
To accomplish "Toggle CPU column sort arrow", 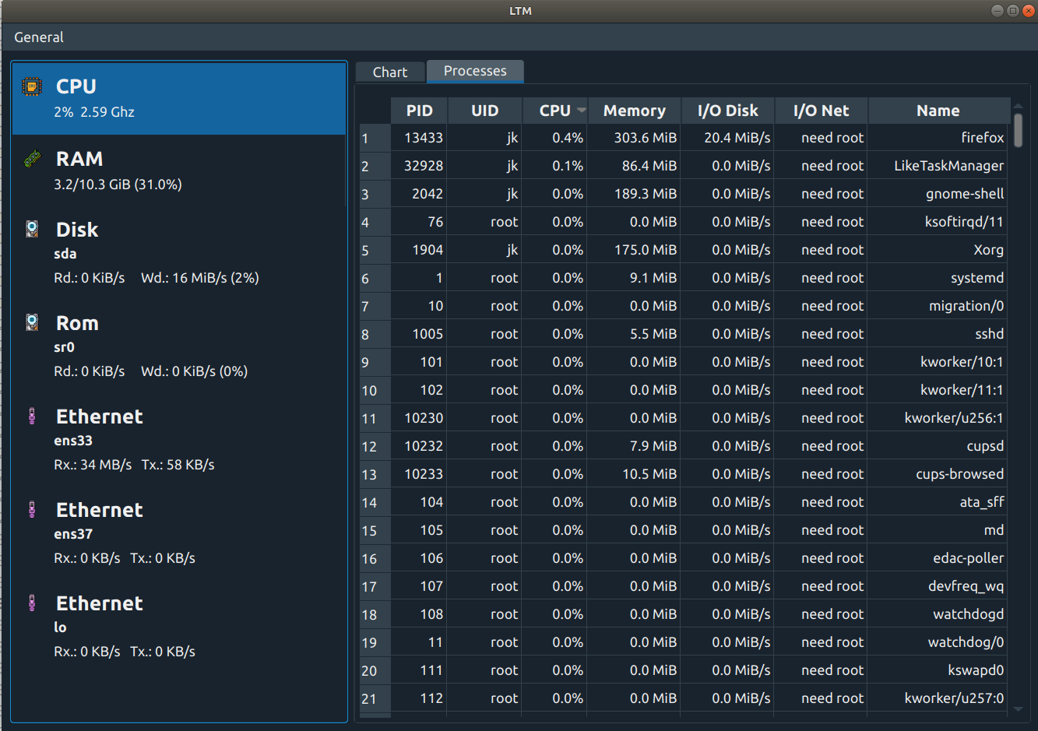I will click(581, 111).
